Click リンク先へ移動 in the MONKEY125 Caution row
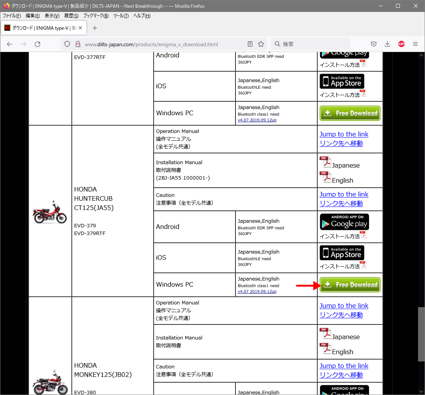Screen dimensions: 425x395 (x=341, y=375)
